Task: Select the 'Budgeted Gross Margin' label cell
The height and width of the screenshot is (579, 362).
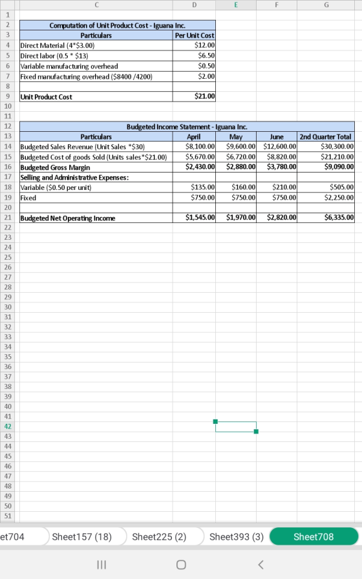Action: click(96, 167)
